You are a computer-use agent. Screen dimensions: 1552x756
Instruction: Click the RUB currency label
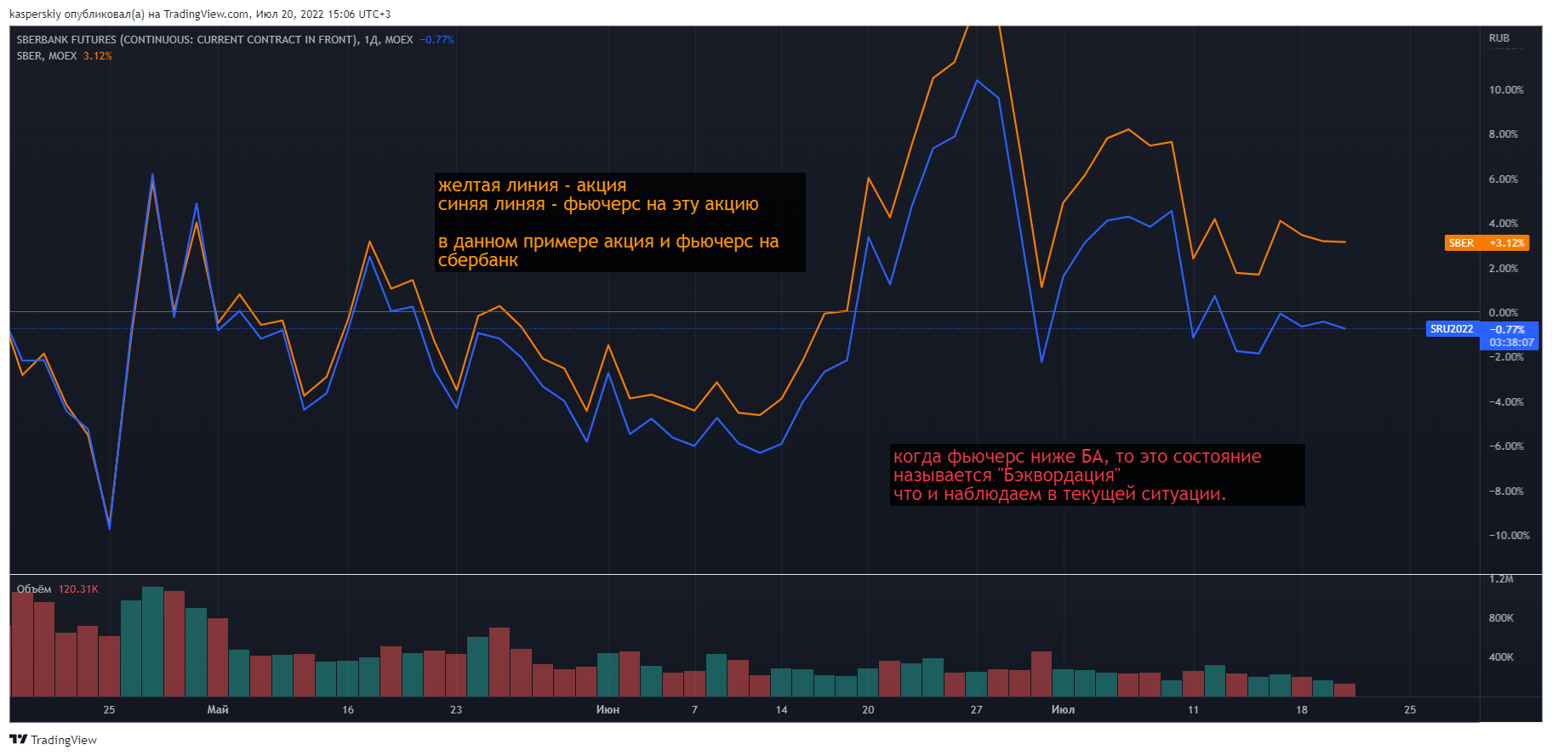[x=1499, y=38]
